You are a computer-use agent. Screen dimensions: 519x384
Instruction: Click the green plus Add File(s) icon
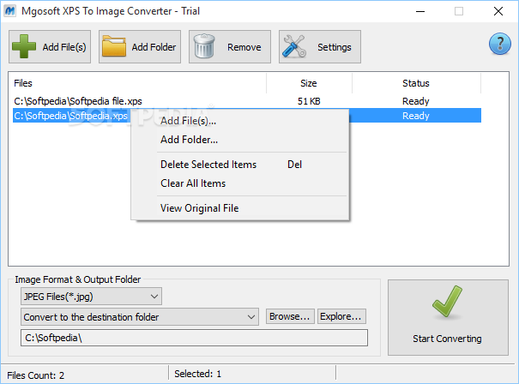[x=24, y=46]
